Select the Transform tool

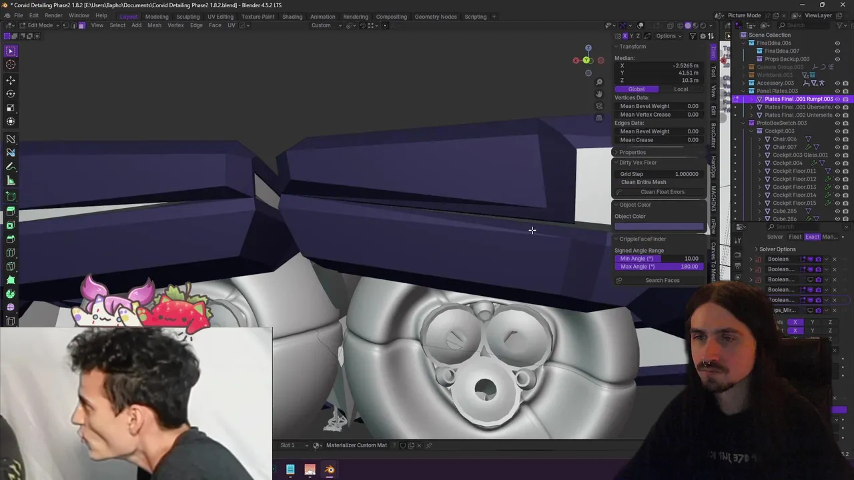click(x=11, y=121)
